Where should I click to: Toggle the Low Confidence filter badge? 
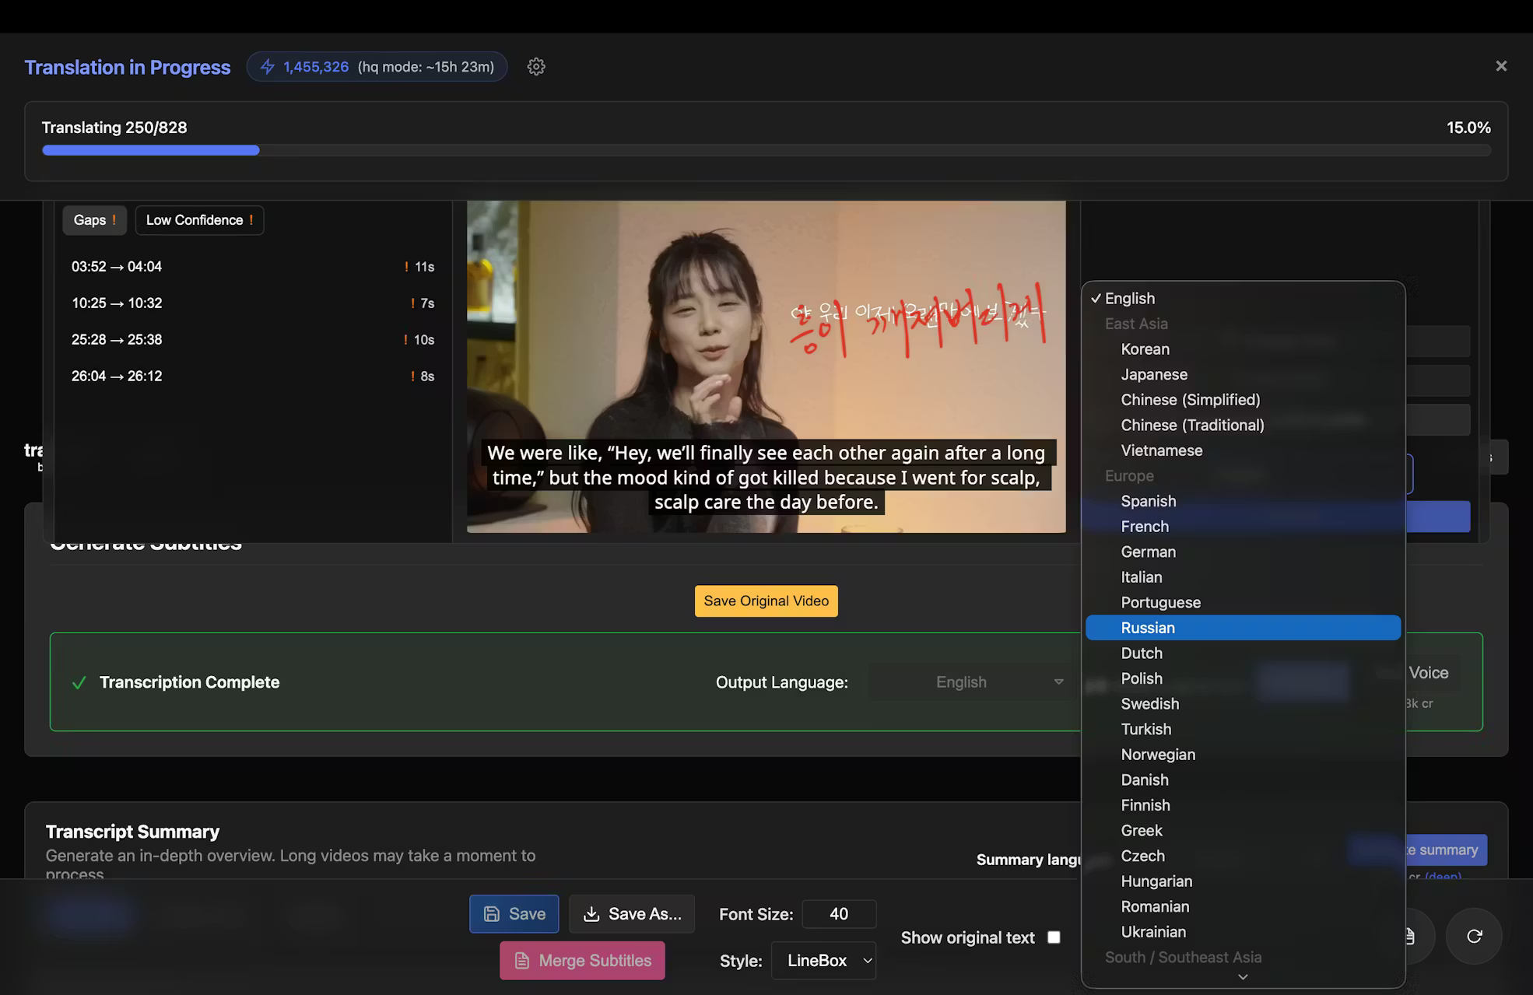point(199,220)
